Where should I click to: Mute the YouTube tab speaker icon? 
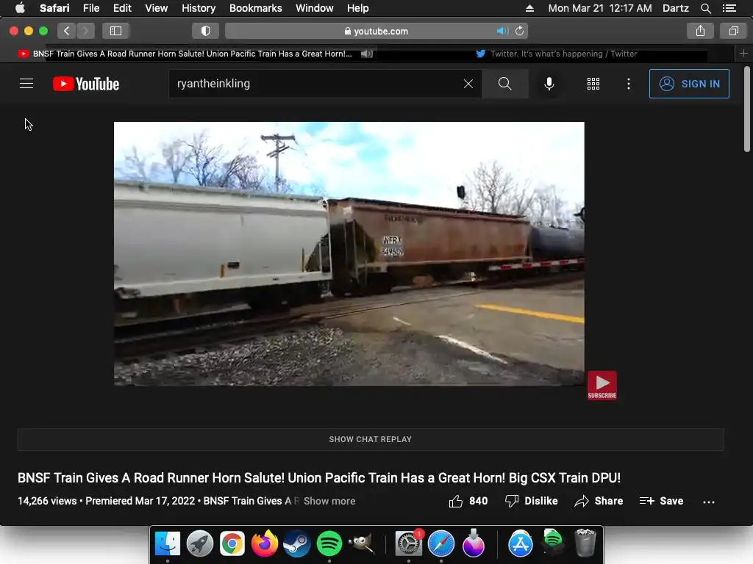367,54
